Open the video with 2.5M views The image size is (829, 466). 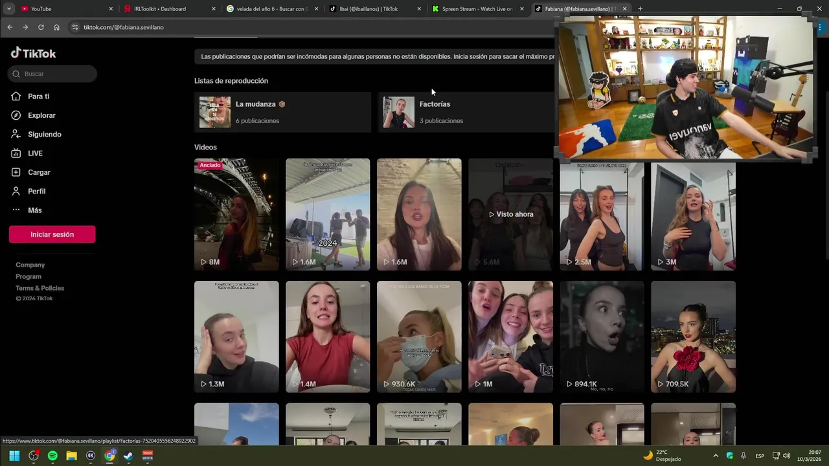pyautogui.click(x=602, y=217)
